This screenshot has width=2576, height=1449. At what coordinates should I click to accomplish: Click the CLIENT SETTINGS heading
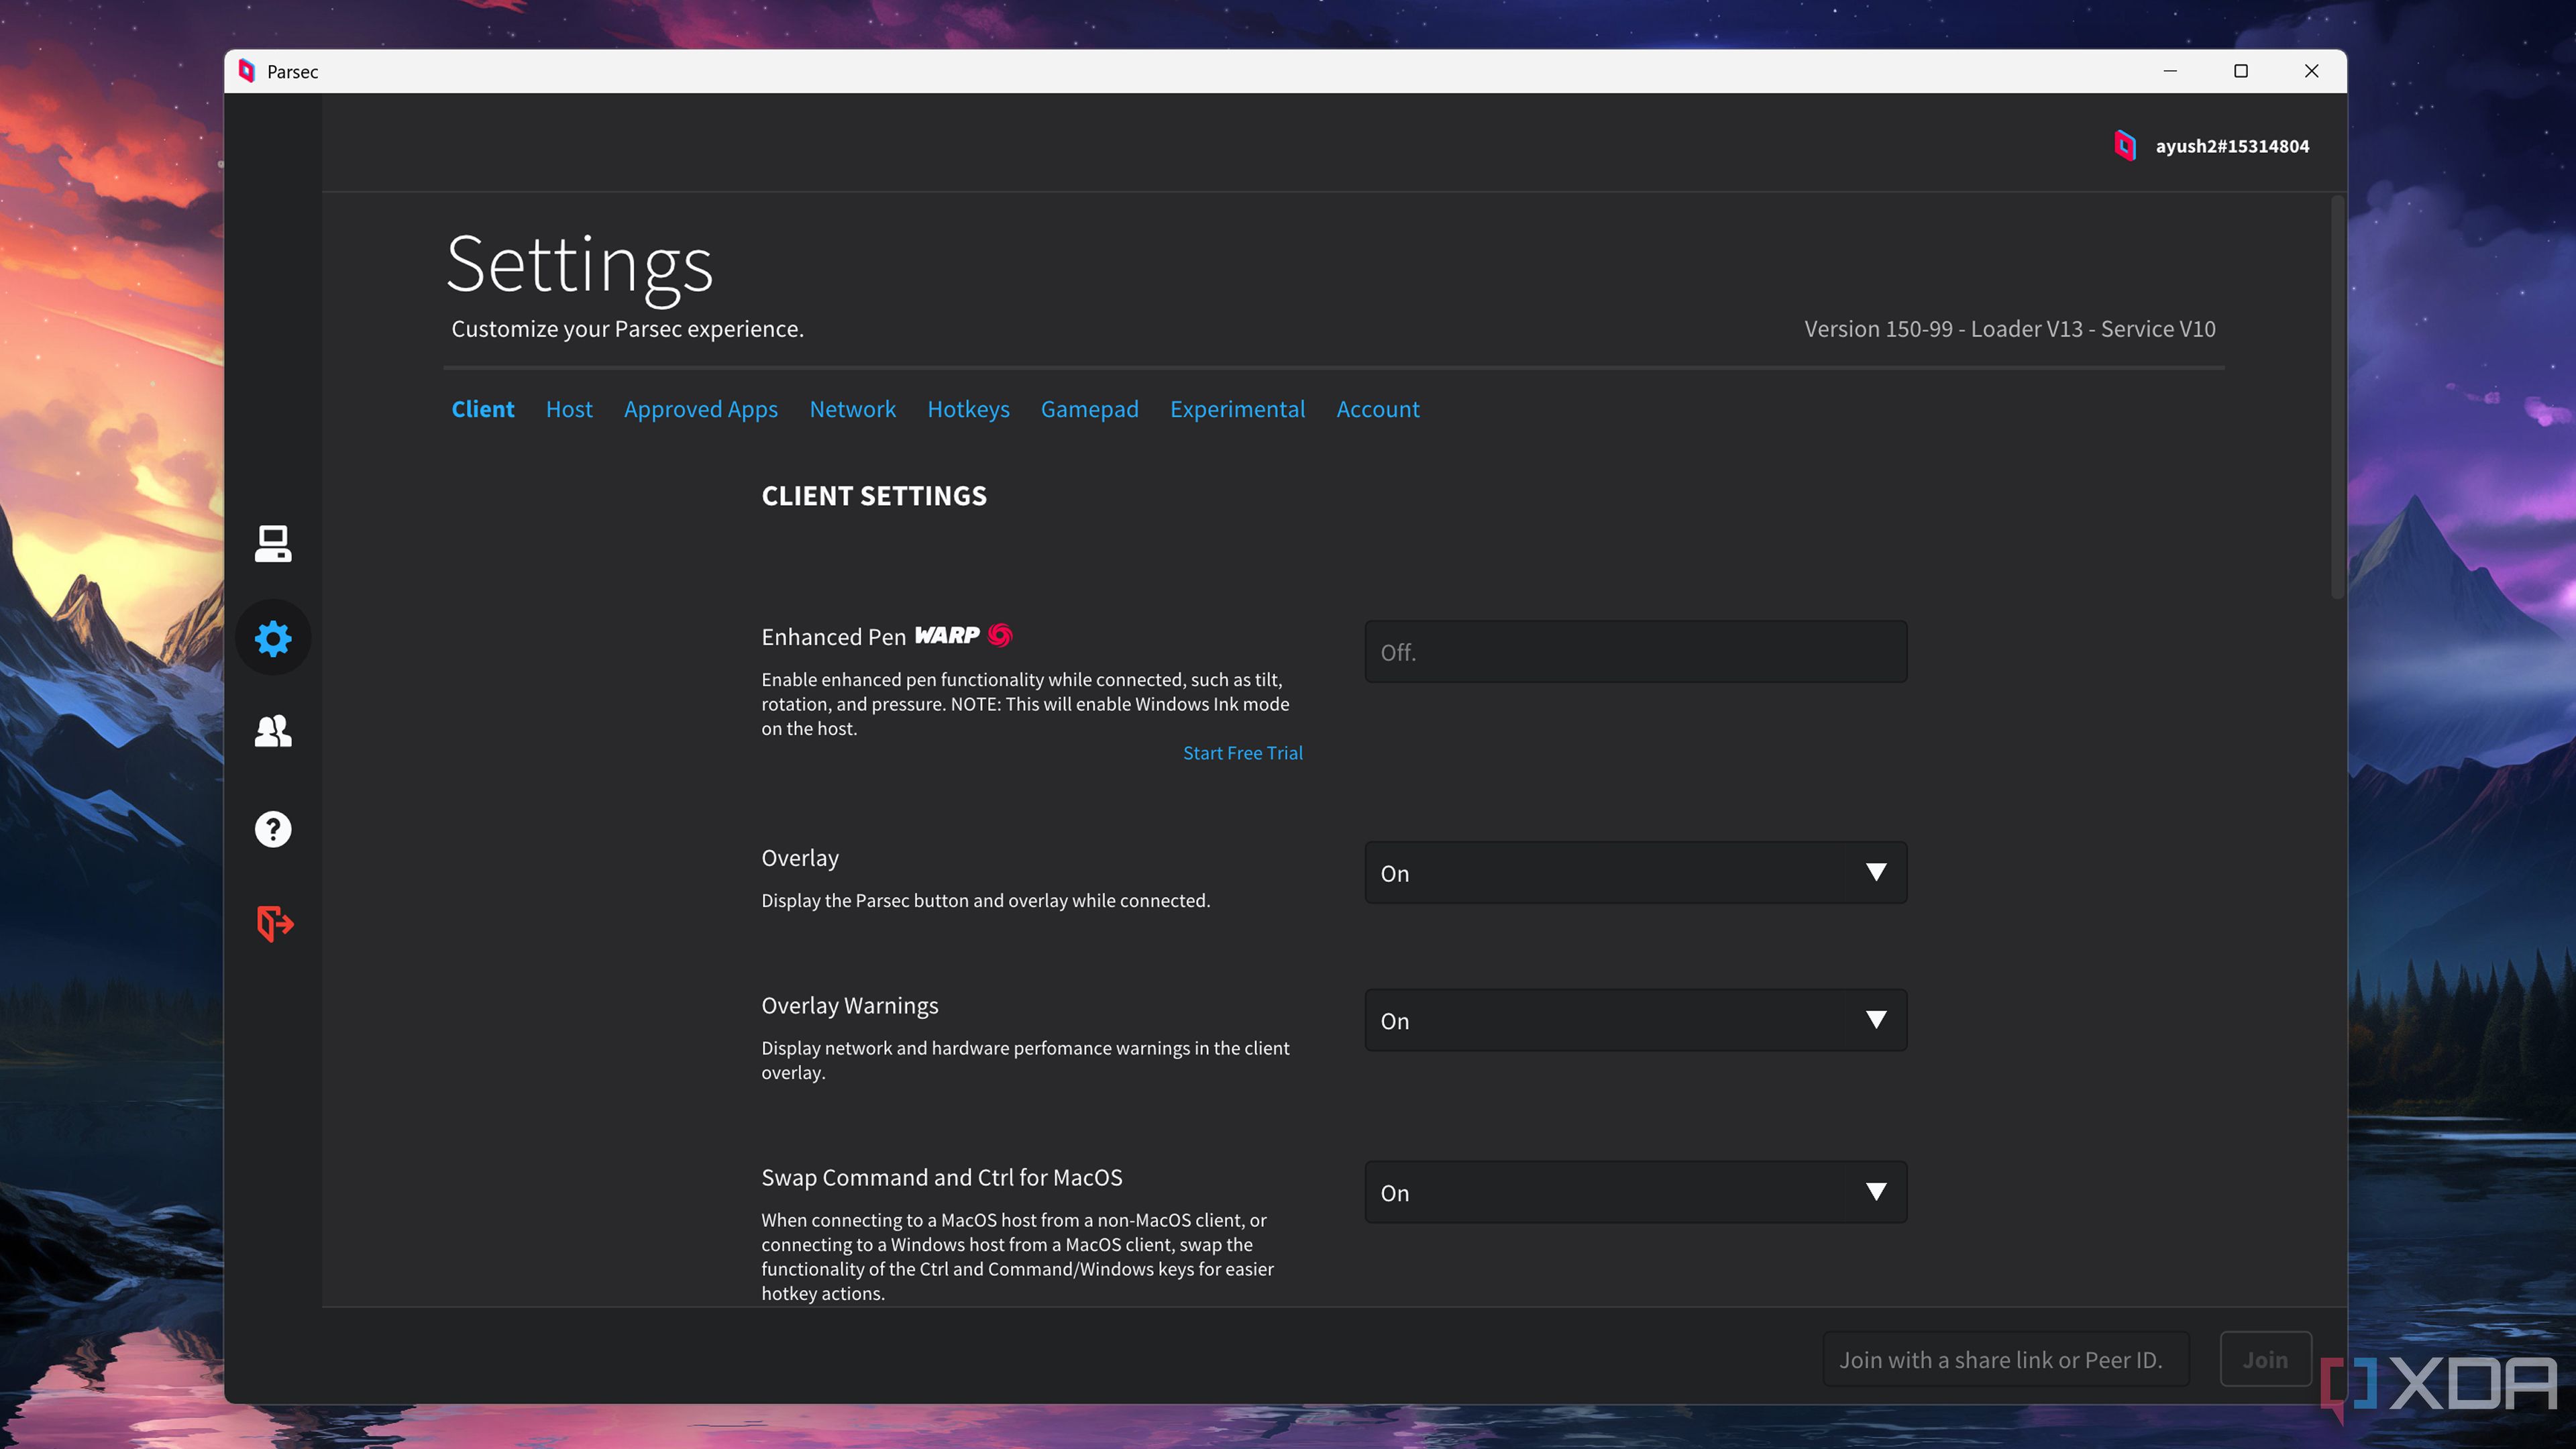click(x=874, y=496)
